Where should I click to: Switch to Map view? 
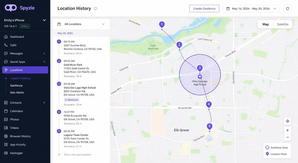(x=266, y=24)
